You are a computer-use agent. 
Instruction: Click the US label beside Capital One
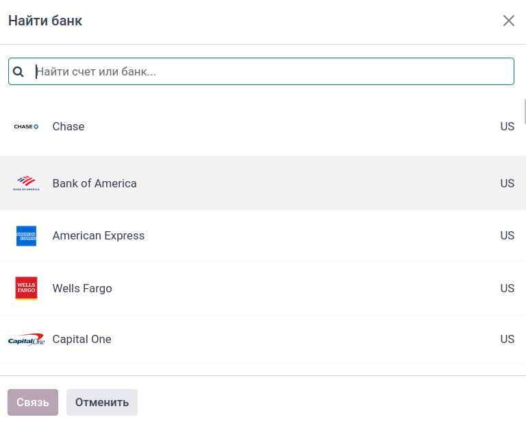(507, 339)
